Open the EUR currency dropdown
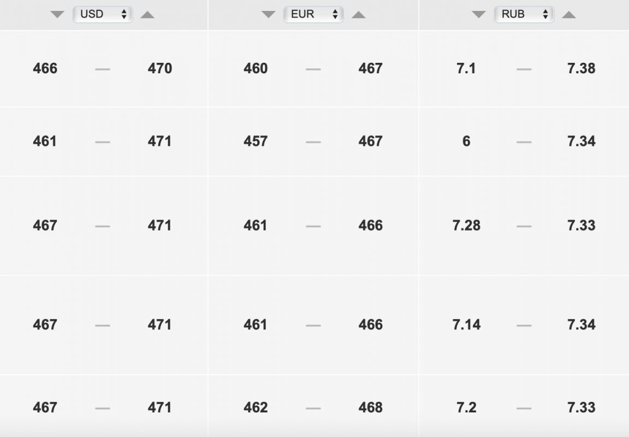The width and height of the screenshot is (629, 437). tap(313, 14)
